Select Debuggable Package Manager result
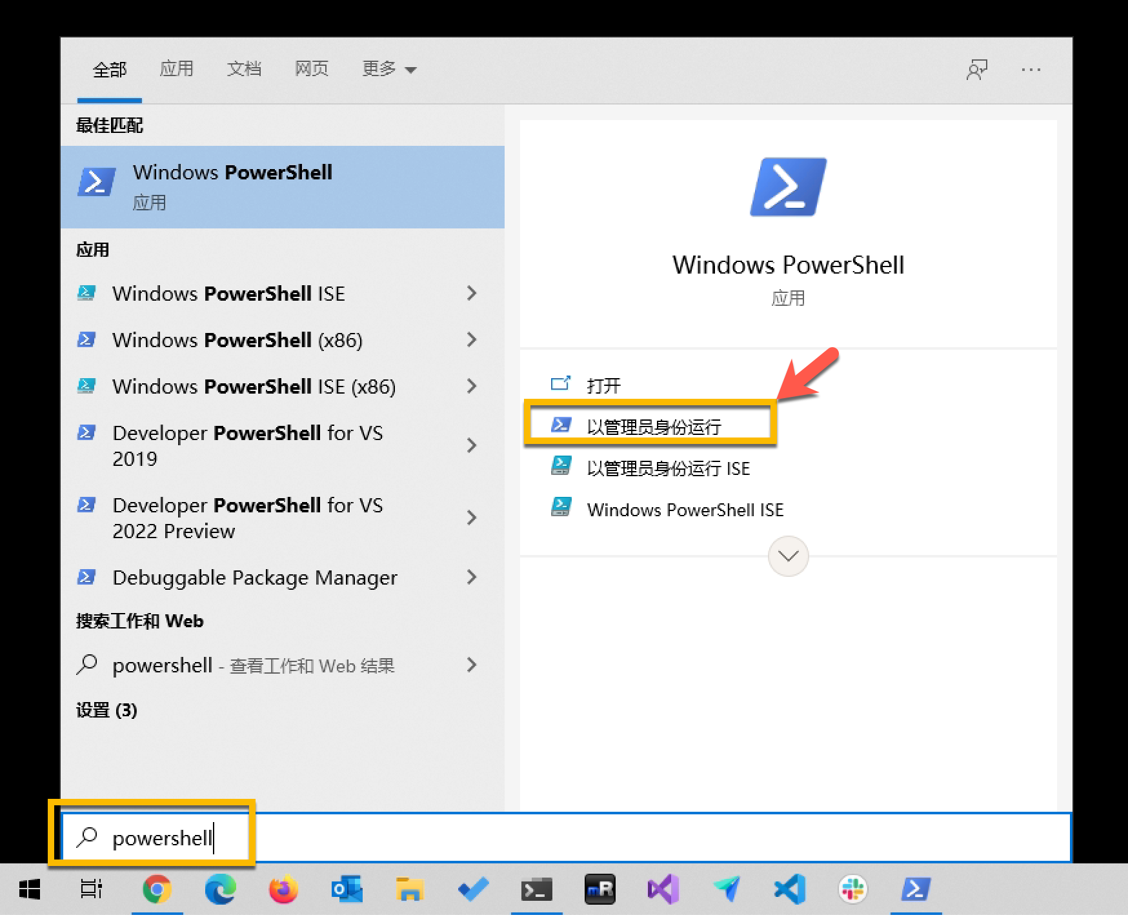The height and width of the screenshot is (915, 1128). [x=283, y=578]
